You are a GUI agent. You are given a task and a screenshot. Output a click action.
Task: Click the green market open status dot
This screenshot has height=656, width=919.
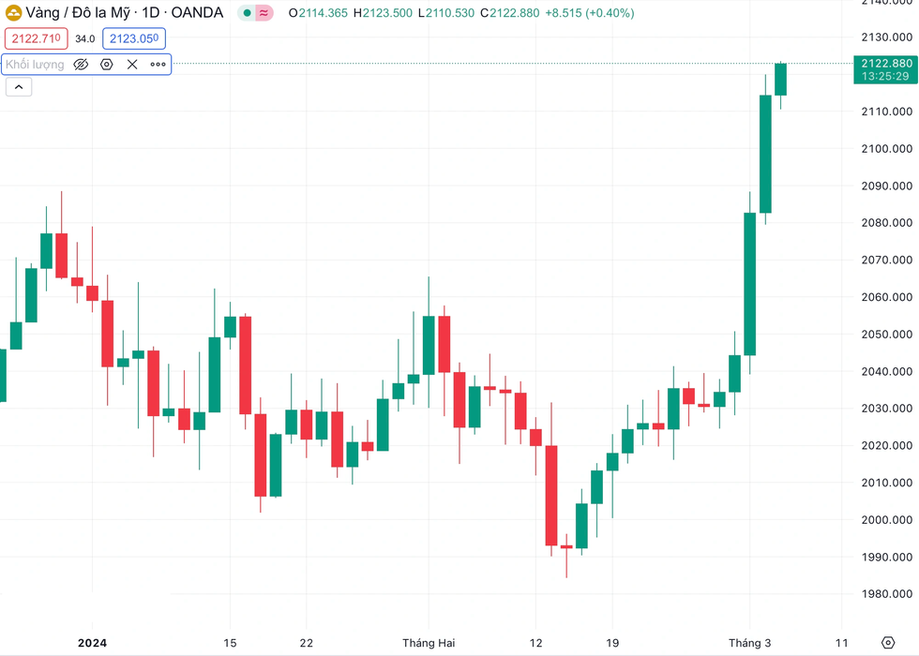click(x=247, y=13)
